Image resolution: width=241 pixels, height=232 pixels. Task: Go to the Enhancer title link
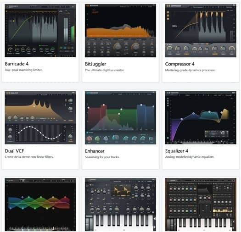pos(95,151)
